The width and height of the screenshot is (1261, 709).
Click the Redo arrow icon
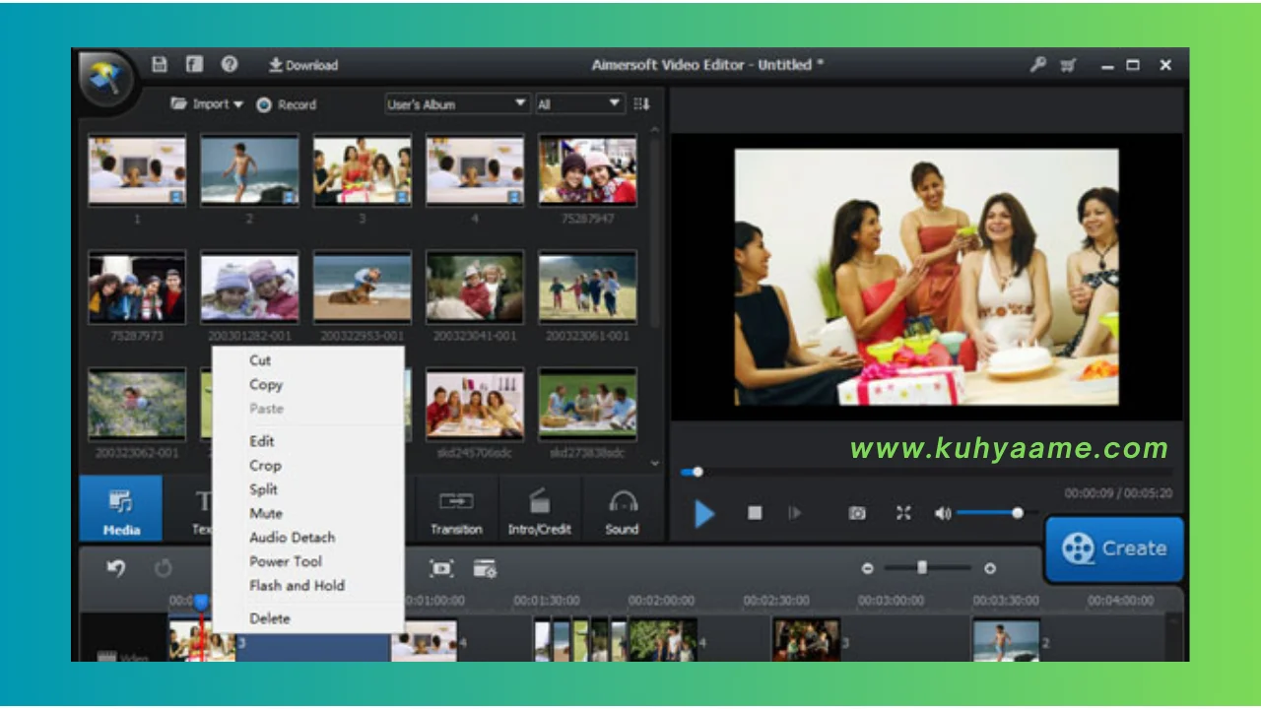click(164, 568)
